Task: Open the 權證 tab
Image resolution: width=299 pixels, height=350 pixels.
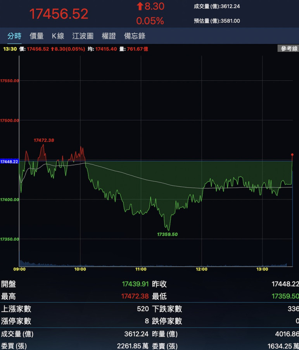Action: (109, 36)
